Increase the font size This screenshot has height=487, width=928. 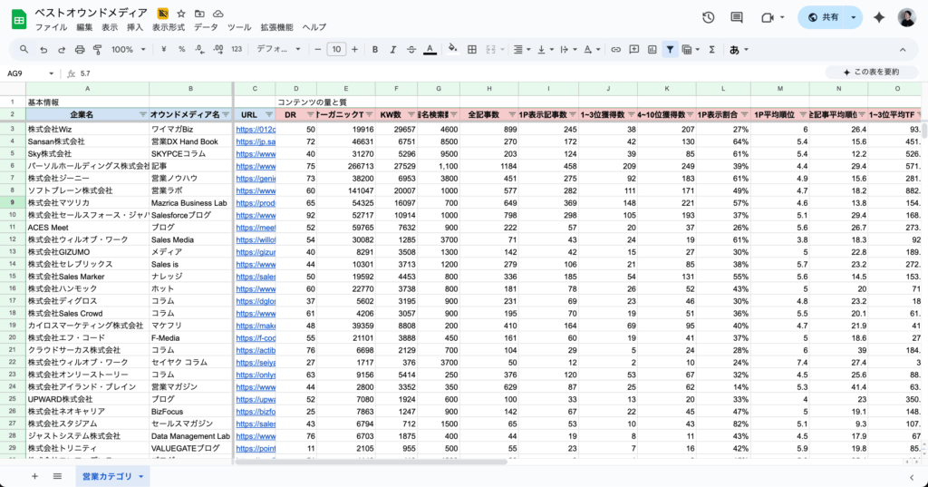tap(354, 50)
